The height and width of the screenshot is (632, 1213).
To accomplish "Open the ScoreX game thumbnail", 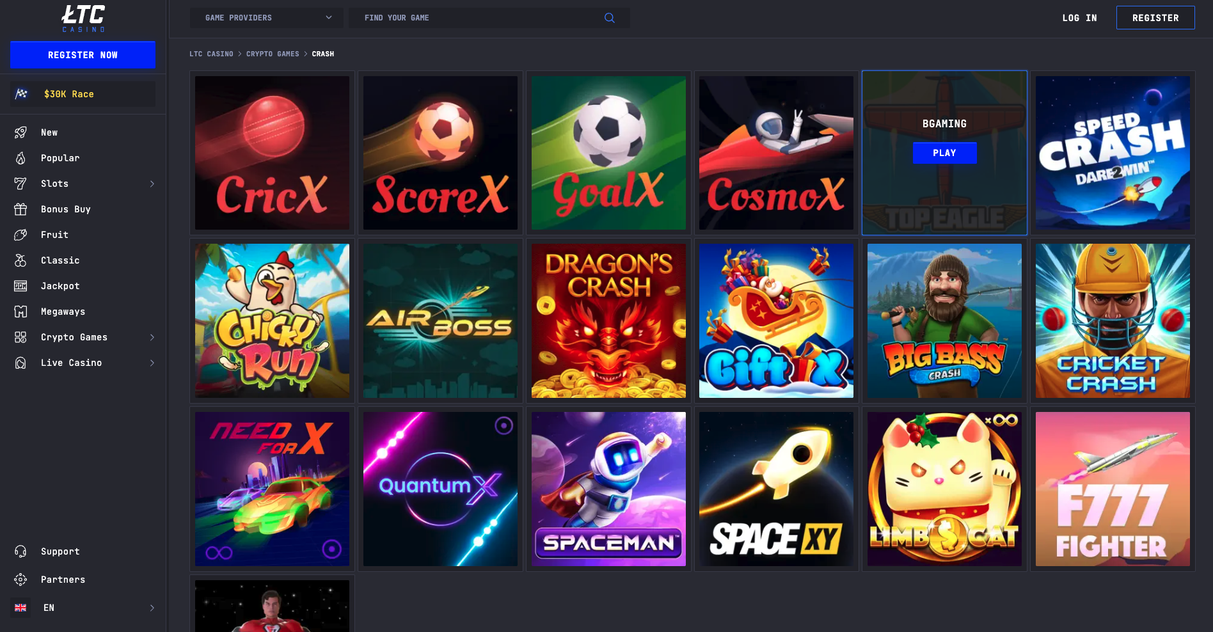I will (440, 153).
